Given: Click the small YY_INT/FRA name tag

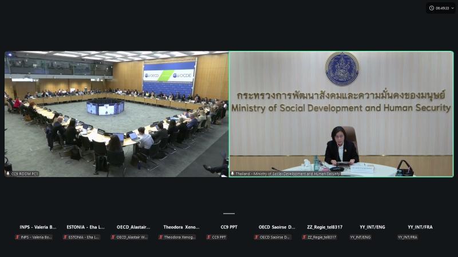Looking at the screenshot, I should pos(408,237).
